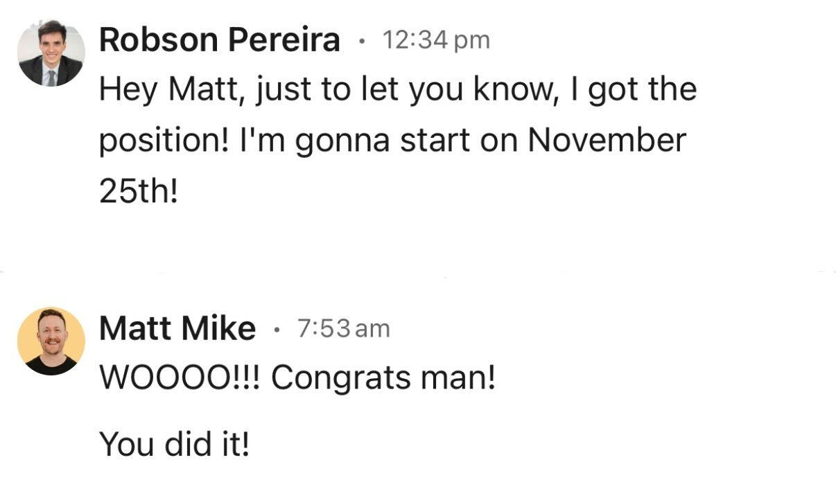Select the Matt Mike sender name
Viewport: 836px width, 489px height.
coord(177,328)
